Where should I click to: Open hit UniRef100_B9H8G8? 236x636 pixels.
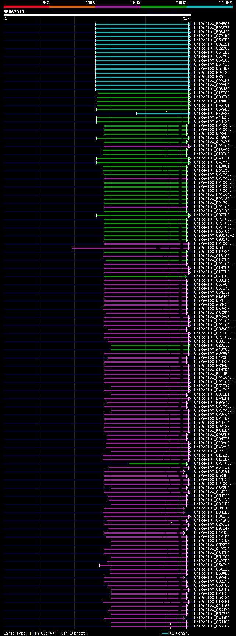point(212,24)
